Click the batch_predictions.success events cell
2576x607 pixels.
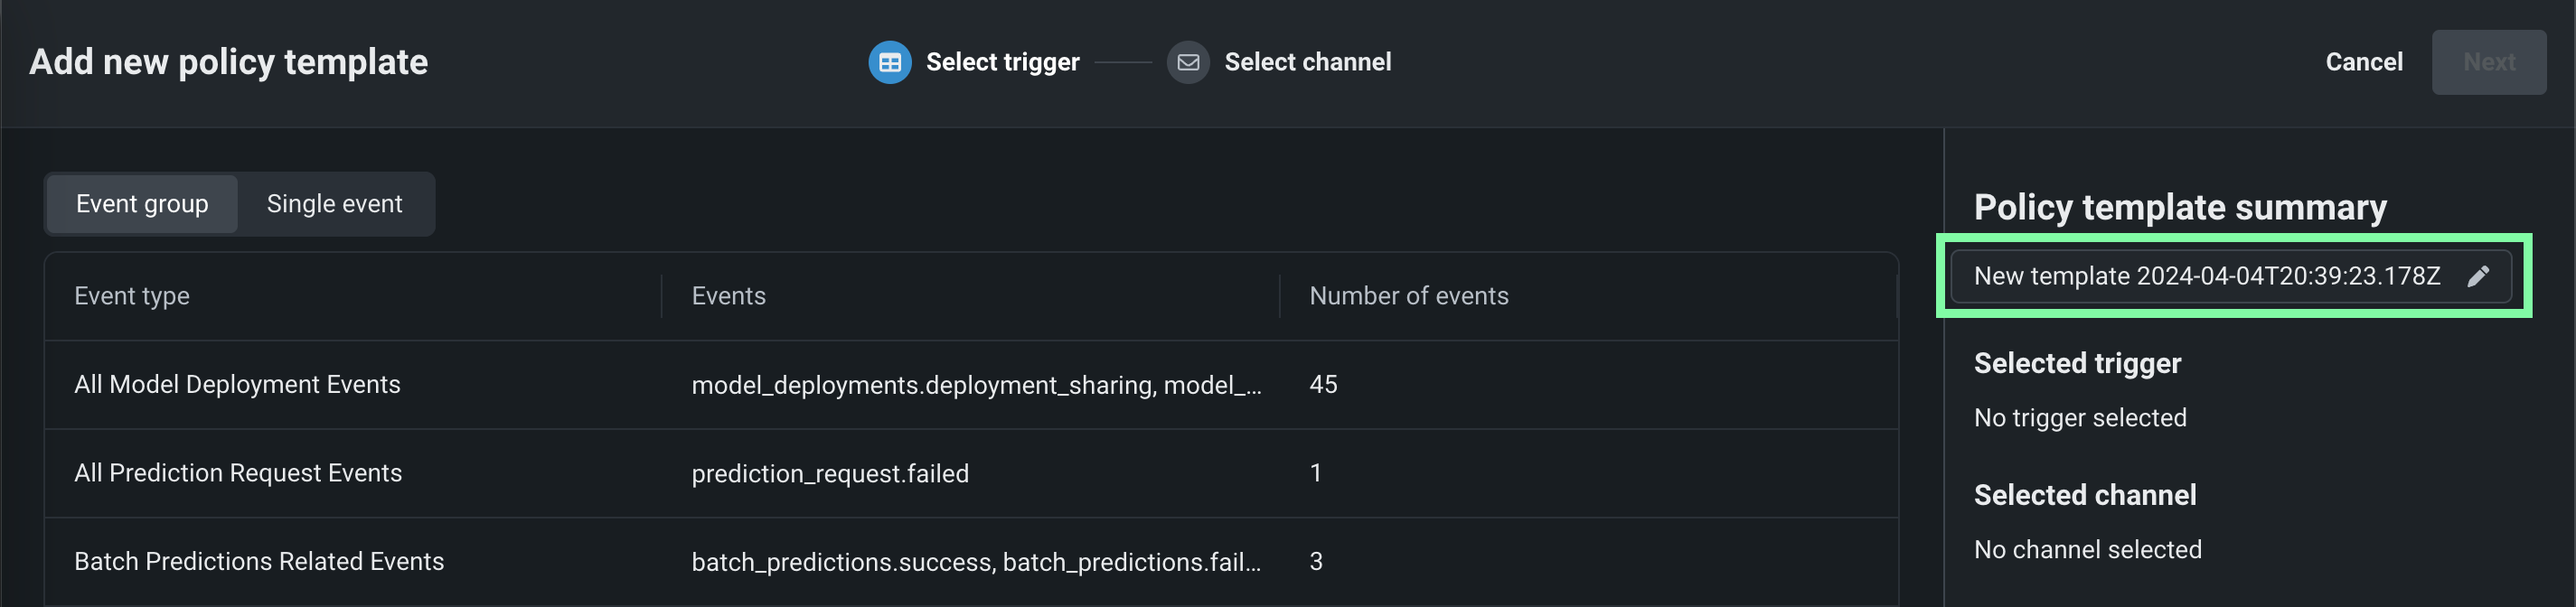(x=976, y=563)
